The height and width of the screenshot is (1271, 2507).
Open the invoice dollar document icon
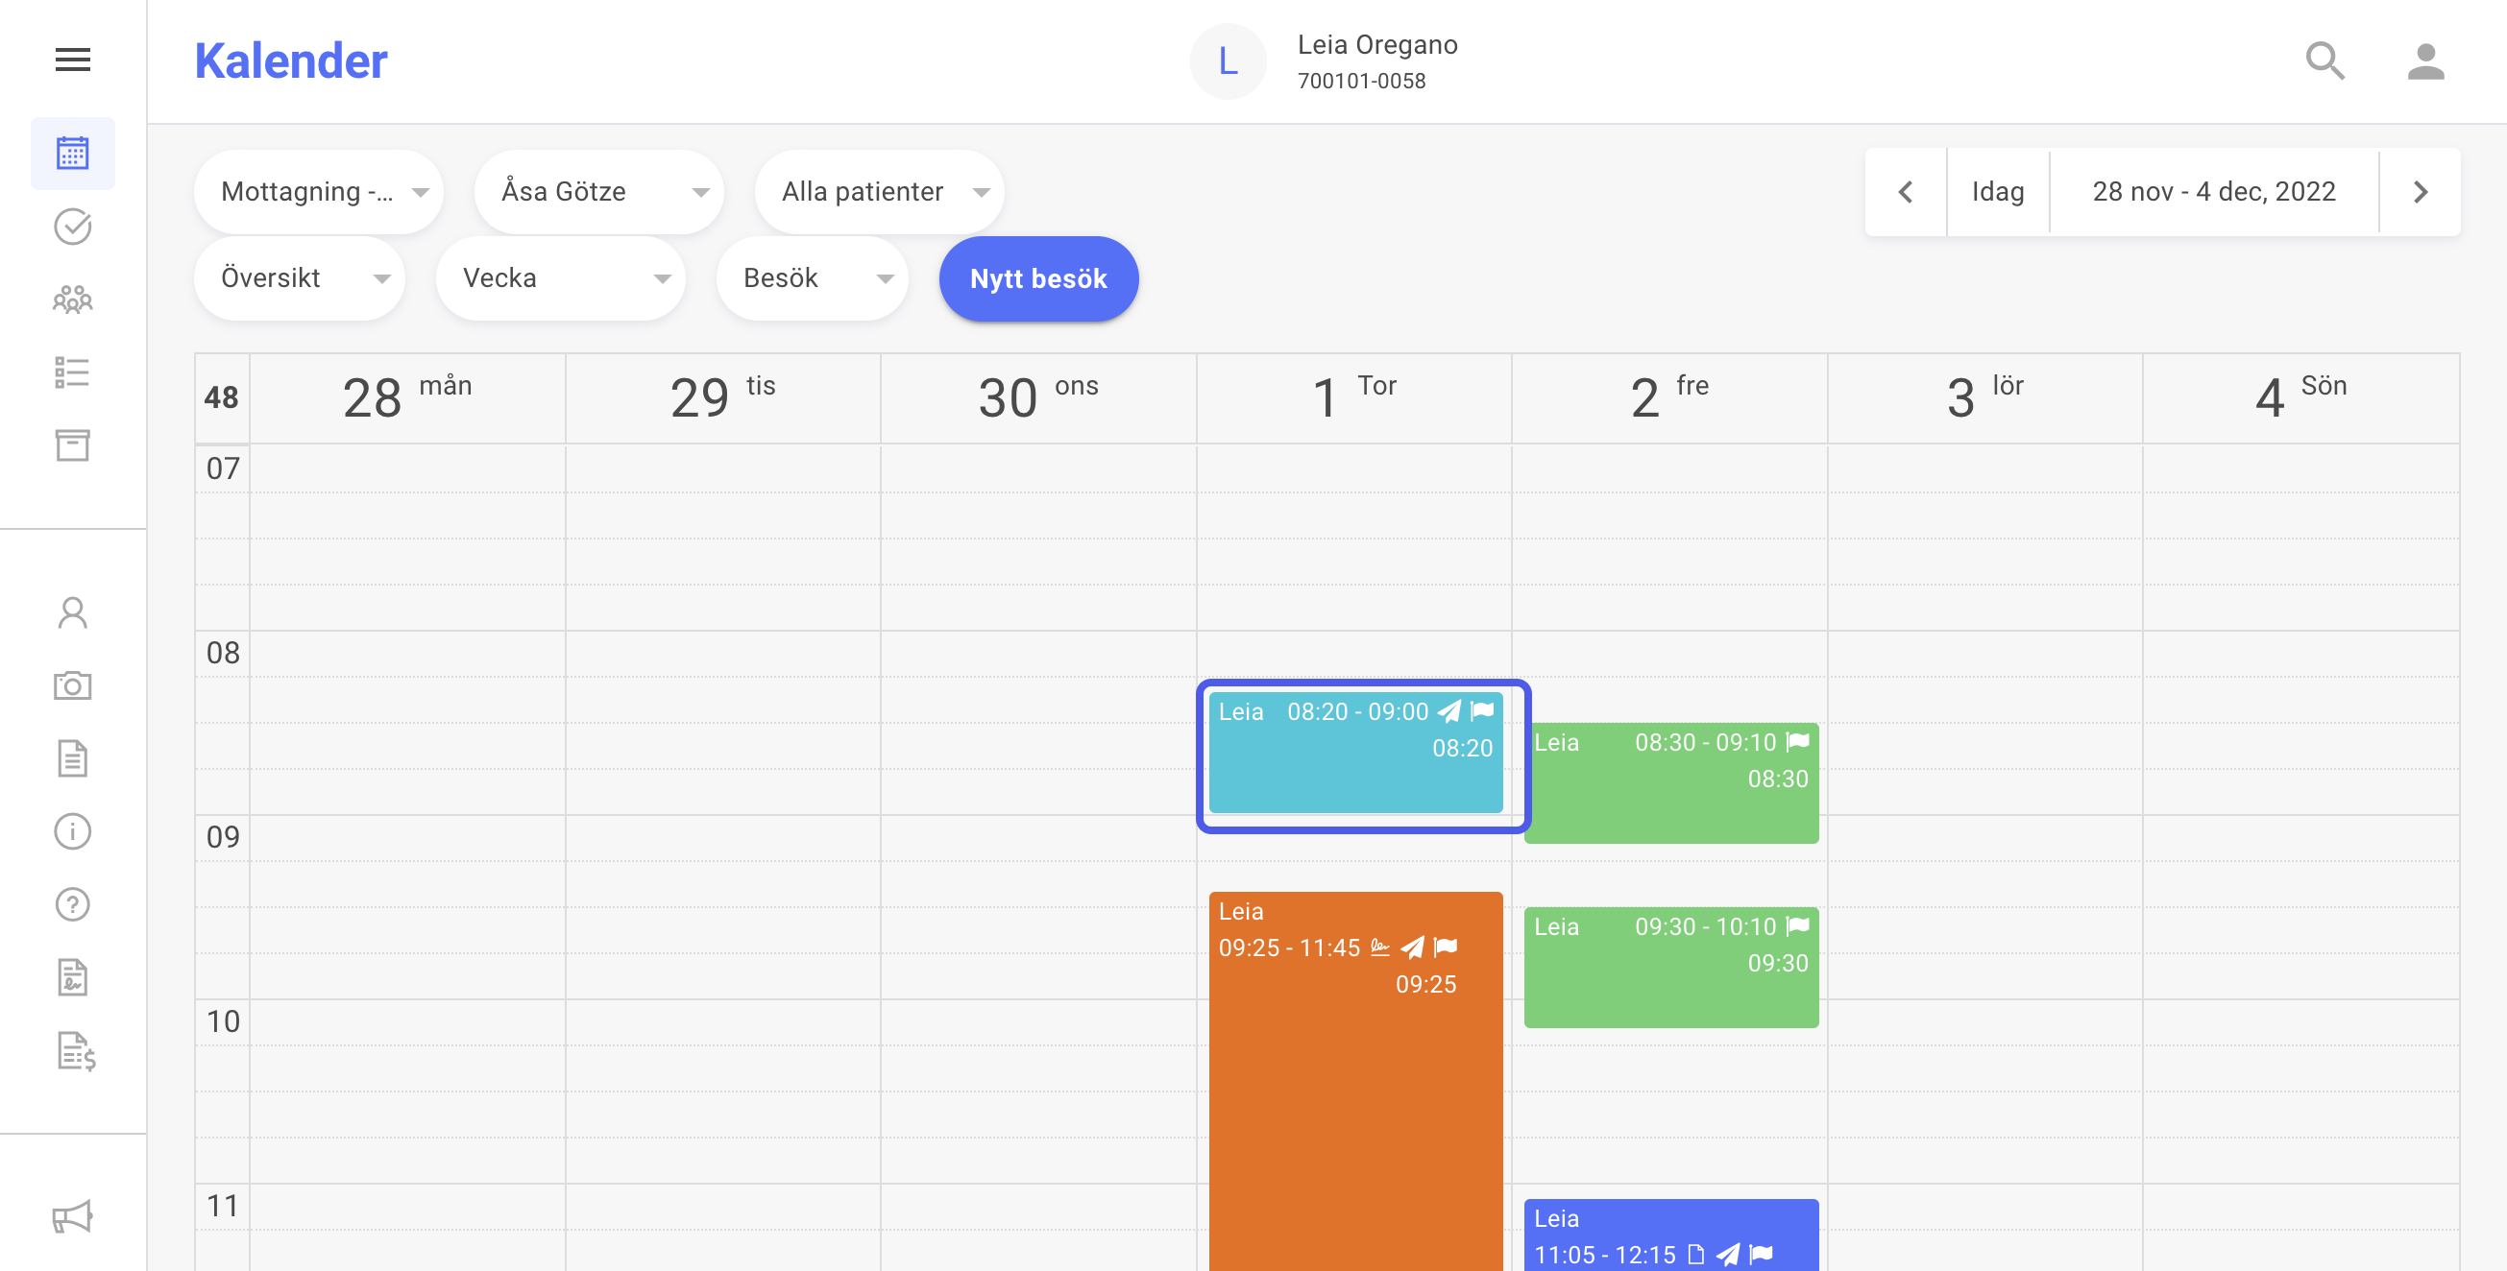(75, 1051)
